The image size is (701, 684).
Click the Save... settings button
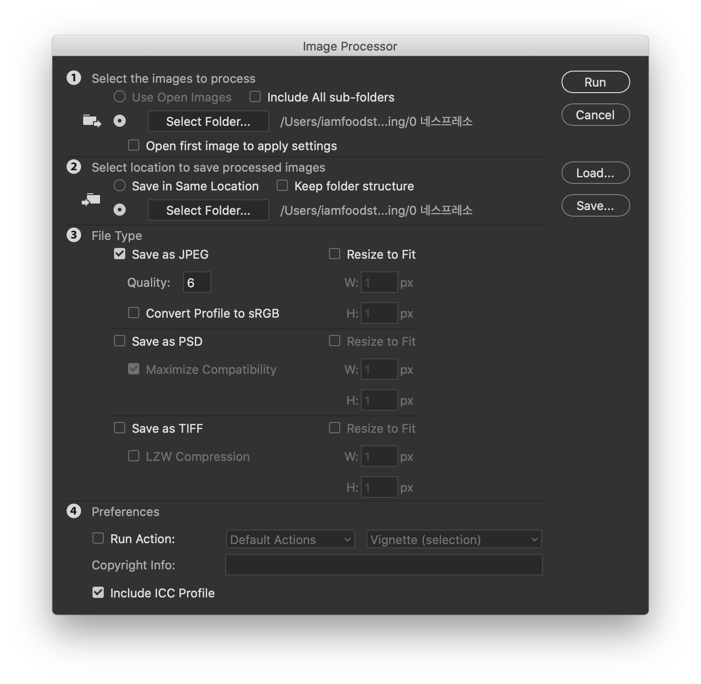point(595,205)
